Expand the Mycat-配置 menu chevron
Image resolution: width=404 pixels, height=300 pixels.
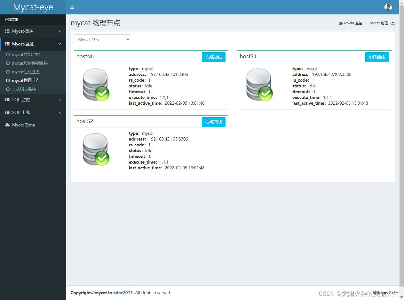60,31
